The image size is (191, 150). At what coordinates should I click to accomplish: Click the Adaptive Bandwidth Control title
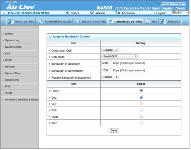pos(71,37)
